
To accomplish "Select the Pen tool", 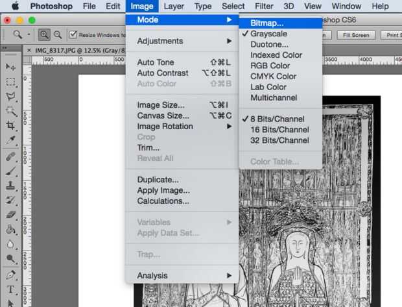I will [x=10, y=275].
